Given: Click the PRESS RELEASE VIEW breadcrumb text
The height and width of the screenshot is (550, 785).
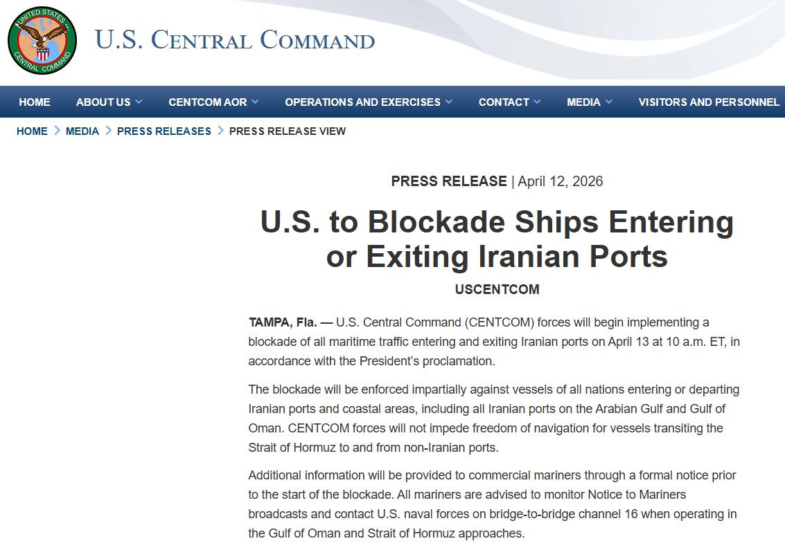Looking at the screenshot, I should pyautogui.click(x=288, y=131).
